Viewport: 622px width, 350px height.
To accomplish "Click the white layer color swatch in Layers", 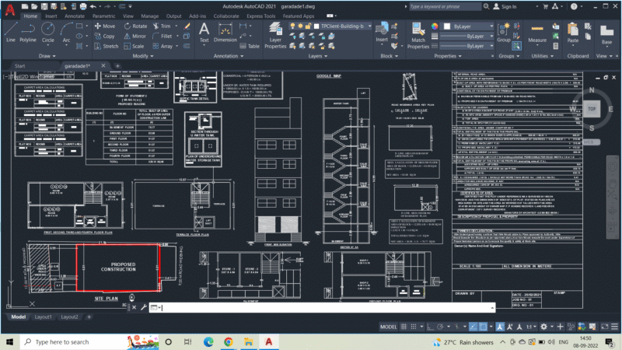I will tap(316, 26).
